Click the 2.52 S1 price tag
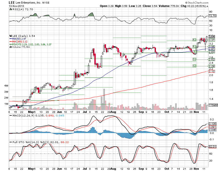The image size is (218, 171). click(x=212, y=60)
